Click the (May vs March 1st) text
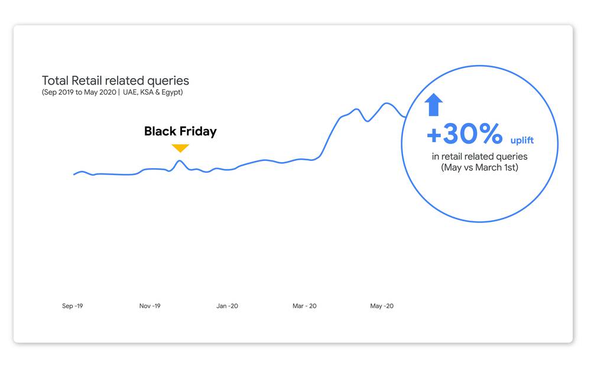 [x=479, y=167]
